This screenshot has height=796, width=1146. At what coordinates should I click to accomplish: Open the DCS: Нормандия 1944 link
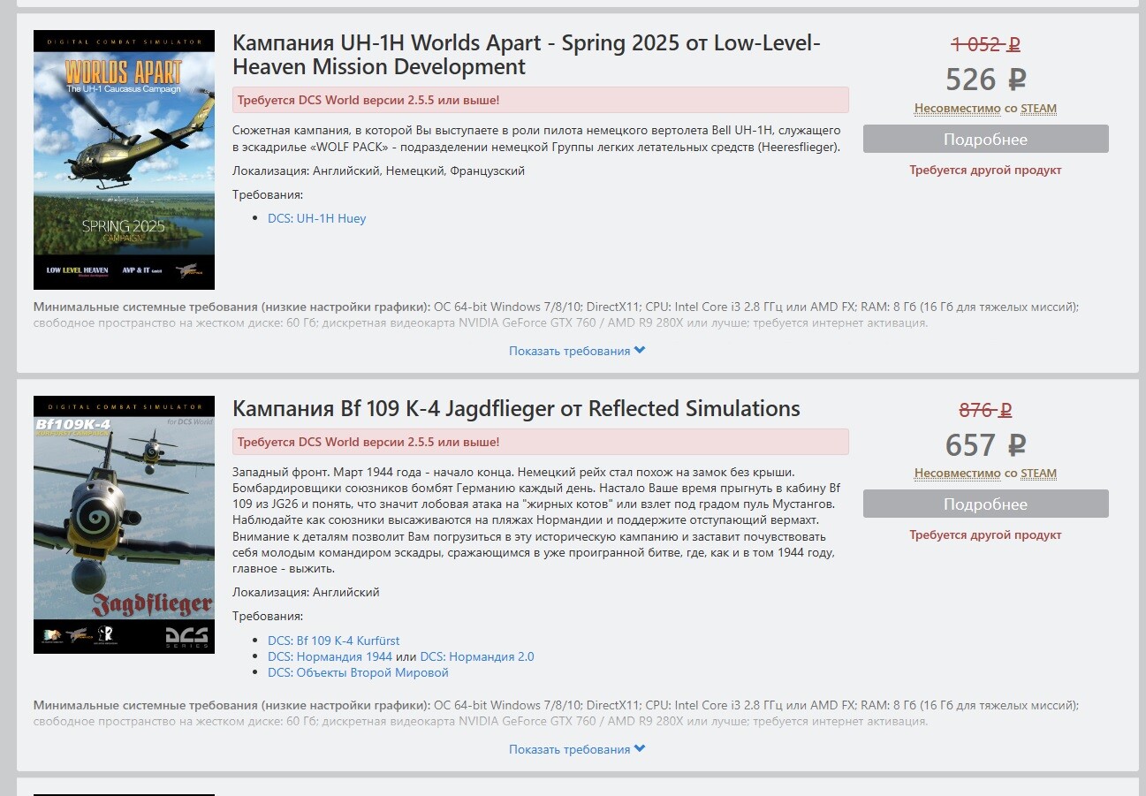(x=330, y=656)
